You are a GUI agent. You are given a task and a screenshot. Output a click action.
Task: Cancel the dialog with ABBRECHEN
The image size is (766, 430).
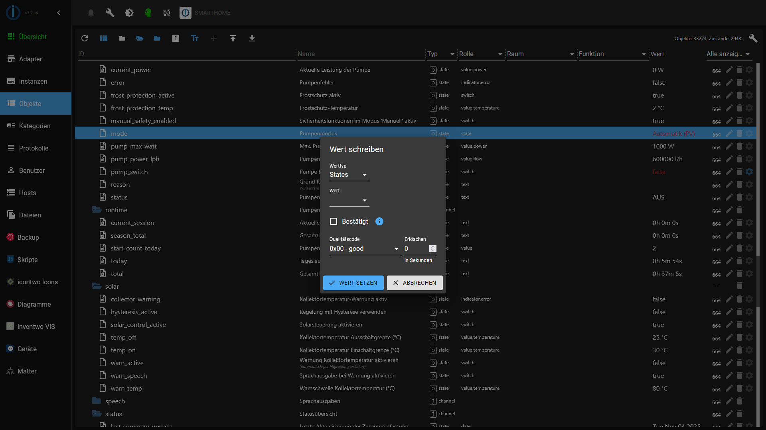tap(415, 283)
